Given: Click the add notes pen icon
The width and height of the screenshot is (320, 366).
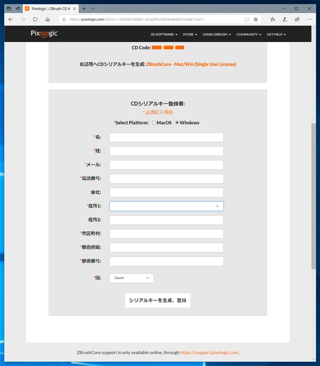Looking at the screenshot, I should coord(285,19).
